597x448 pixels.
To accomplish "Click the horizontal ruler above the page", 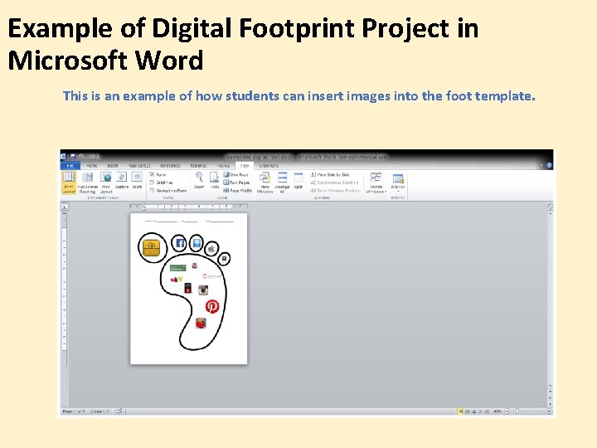I will click(x=189, y=207).
